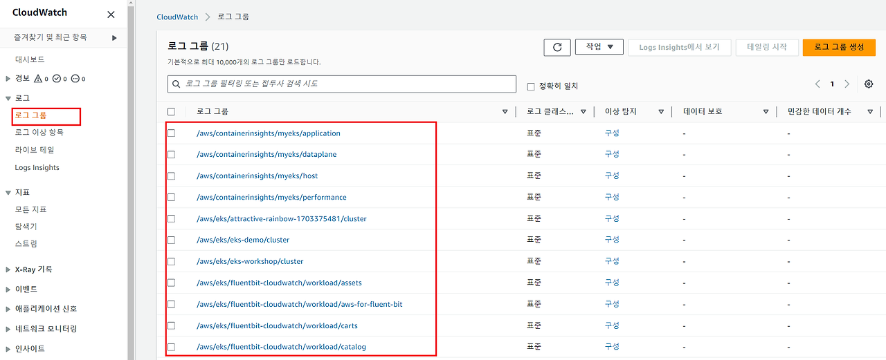
Task: Open the 작업 actions dropdown
Action: pos(599,47)
